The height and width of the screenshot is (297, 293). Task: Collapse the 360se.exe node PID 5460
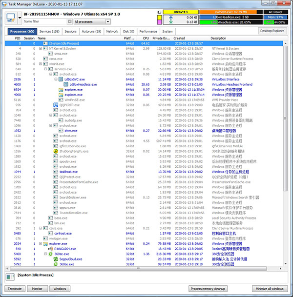tap(45, 254)
